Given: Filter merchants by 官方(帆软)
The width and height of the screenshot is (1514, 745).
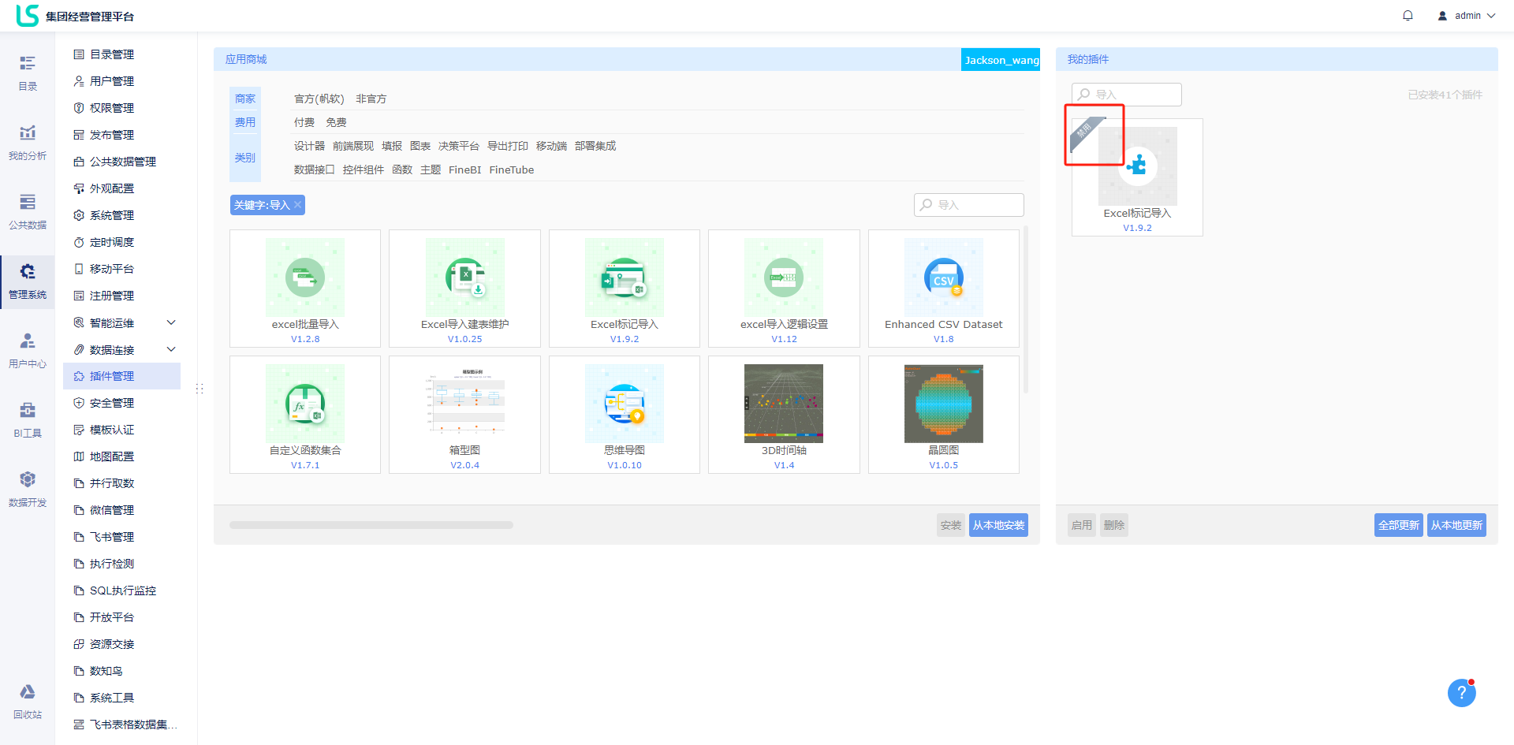Looking at the screenshot, I should click(319, 99).
